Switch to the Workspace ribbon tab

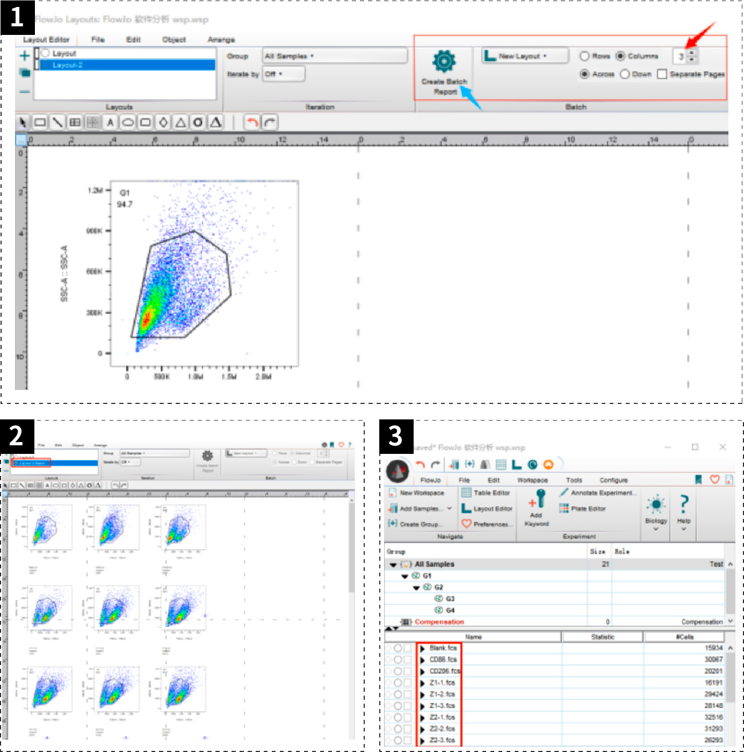(532, 480)
